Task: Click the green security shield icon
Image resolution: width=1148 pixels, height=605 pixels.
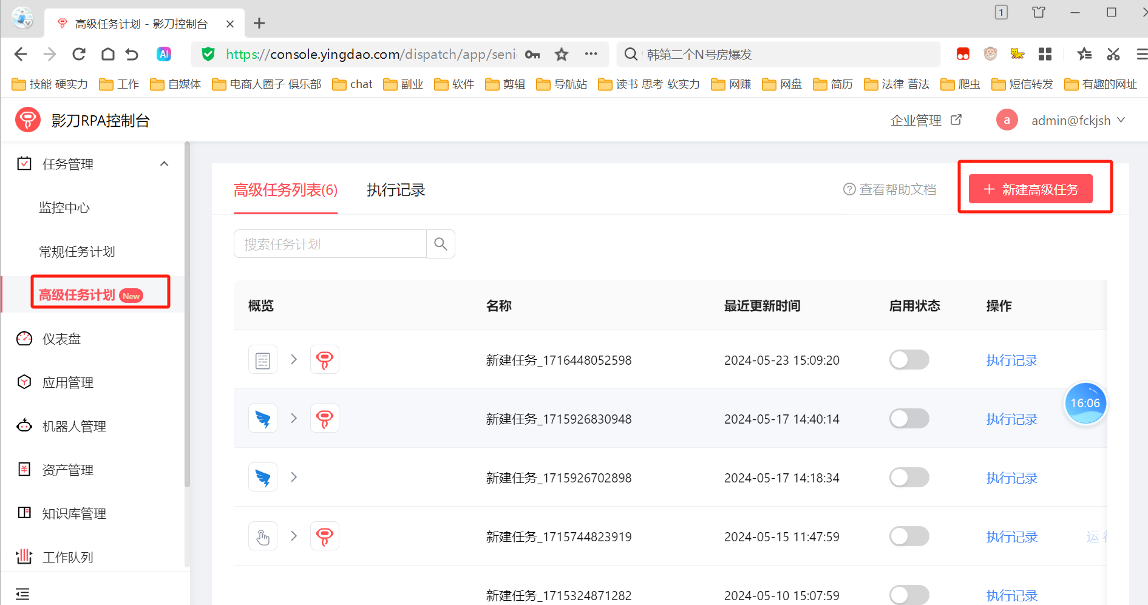Action: (208, 55)
